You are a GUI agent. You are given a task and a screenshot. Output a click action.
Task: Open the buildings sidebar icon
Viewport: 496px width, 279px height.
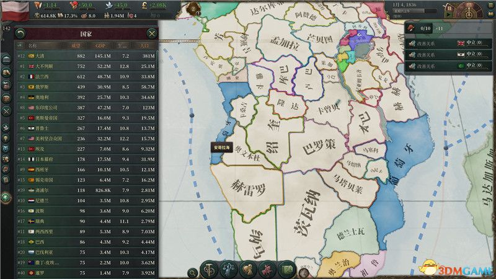click(6, 86)
